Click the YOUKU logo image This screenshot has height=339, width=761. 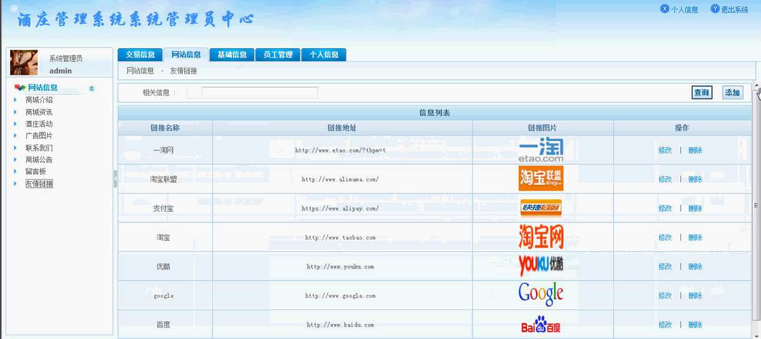pyautogui.click(x=541, y=265)
